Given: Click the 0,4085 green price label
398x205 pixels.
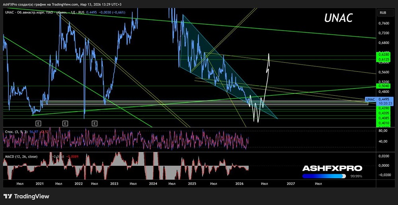Looking at the screenshot, I should (x=383, y=118).
